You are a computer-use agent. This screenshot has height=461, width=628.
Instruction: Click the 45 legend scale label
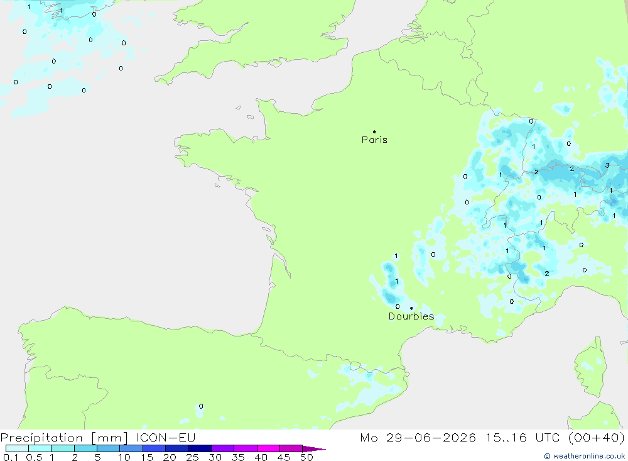[x=284, y=457]
